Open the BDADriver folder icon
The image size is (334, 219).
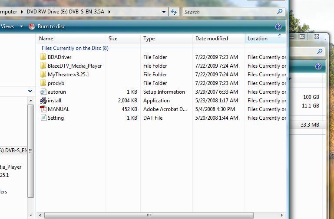[43, 57]
